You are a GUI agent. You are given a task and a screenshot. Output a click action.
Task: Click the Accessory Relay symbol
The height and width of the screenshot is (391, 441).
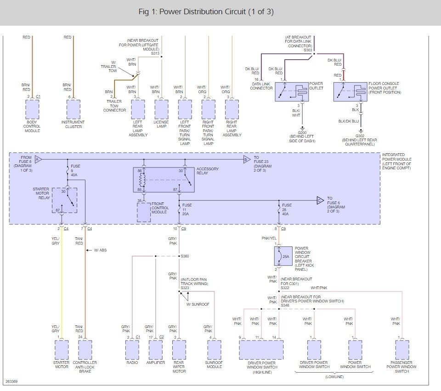164,180
